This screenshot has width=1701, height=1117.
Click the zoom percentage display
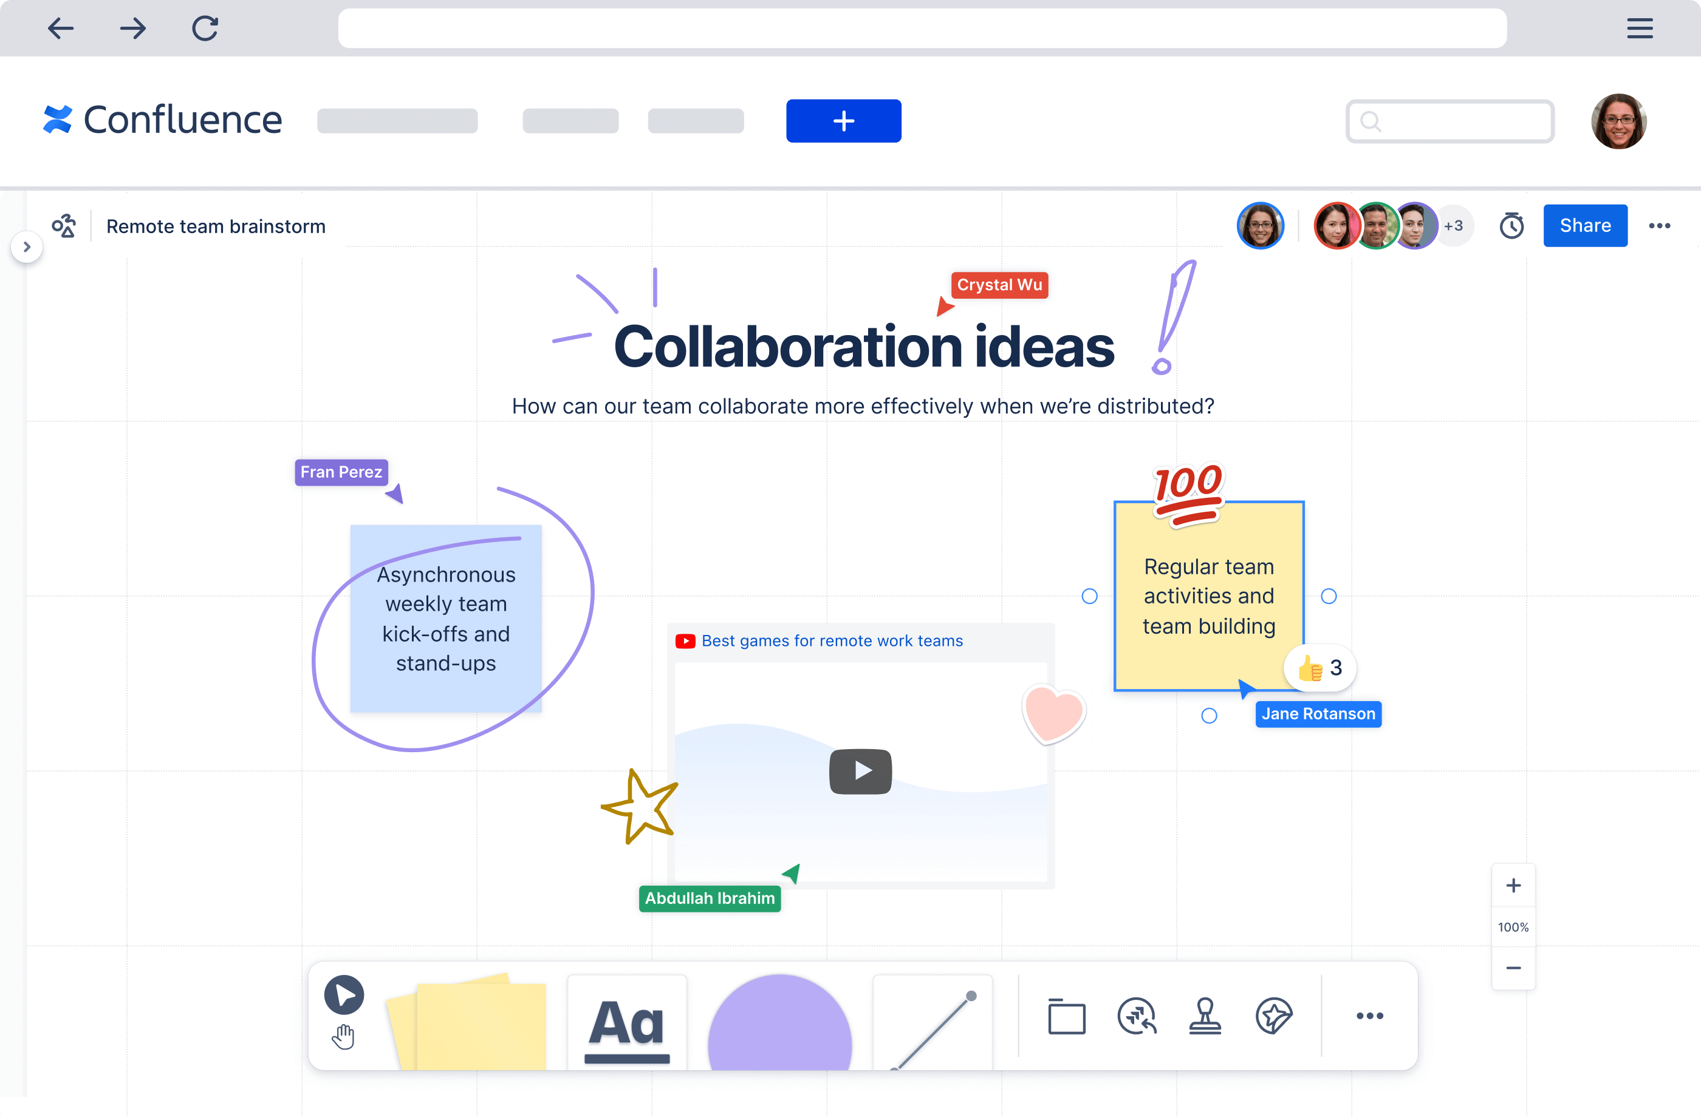[x=1513, y=928]
